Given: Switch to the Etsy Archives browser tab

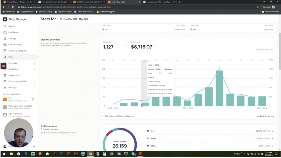Looking at the screenshot, I should pos(159,2).
